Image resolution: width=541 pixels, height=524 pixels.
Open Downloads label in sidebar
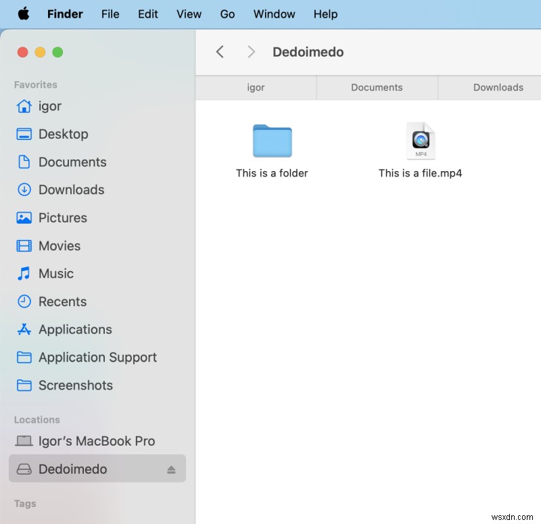click(x=72, y=190)
